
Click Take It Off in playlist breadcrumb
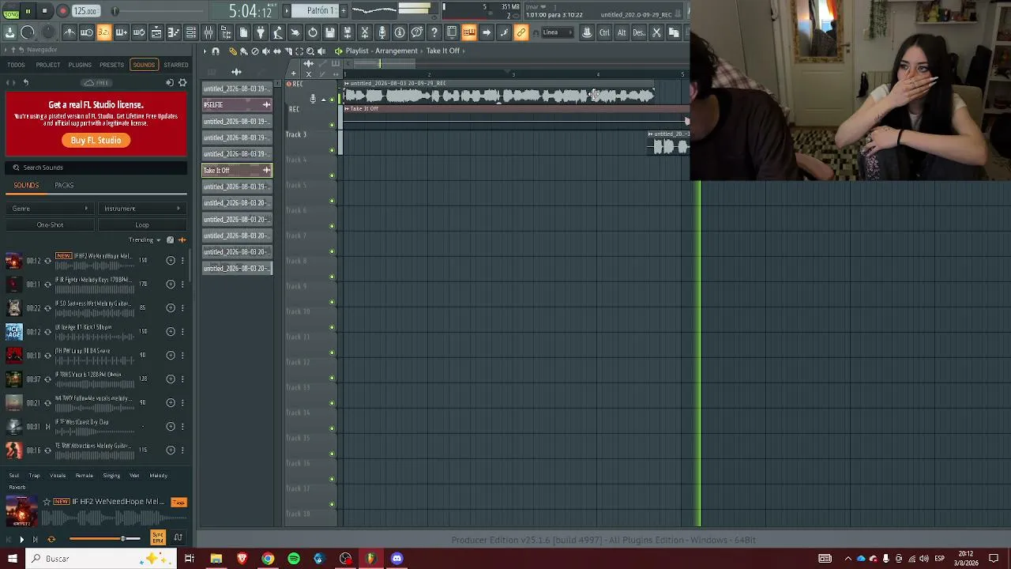(x=443, y=51)
